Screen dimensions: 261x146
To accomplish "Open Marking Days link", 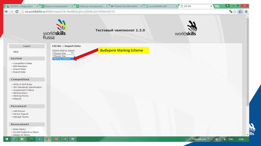I will tap(20, 93).
